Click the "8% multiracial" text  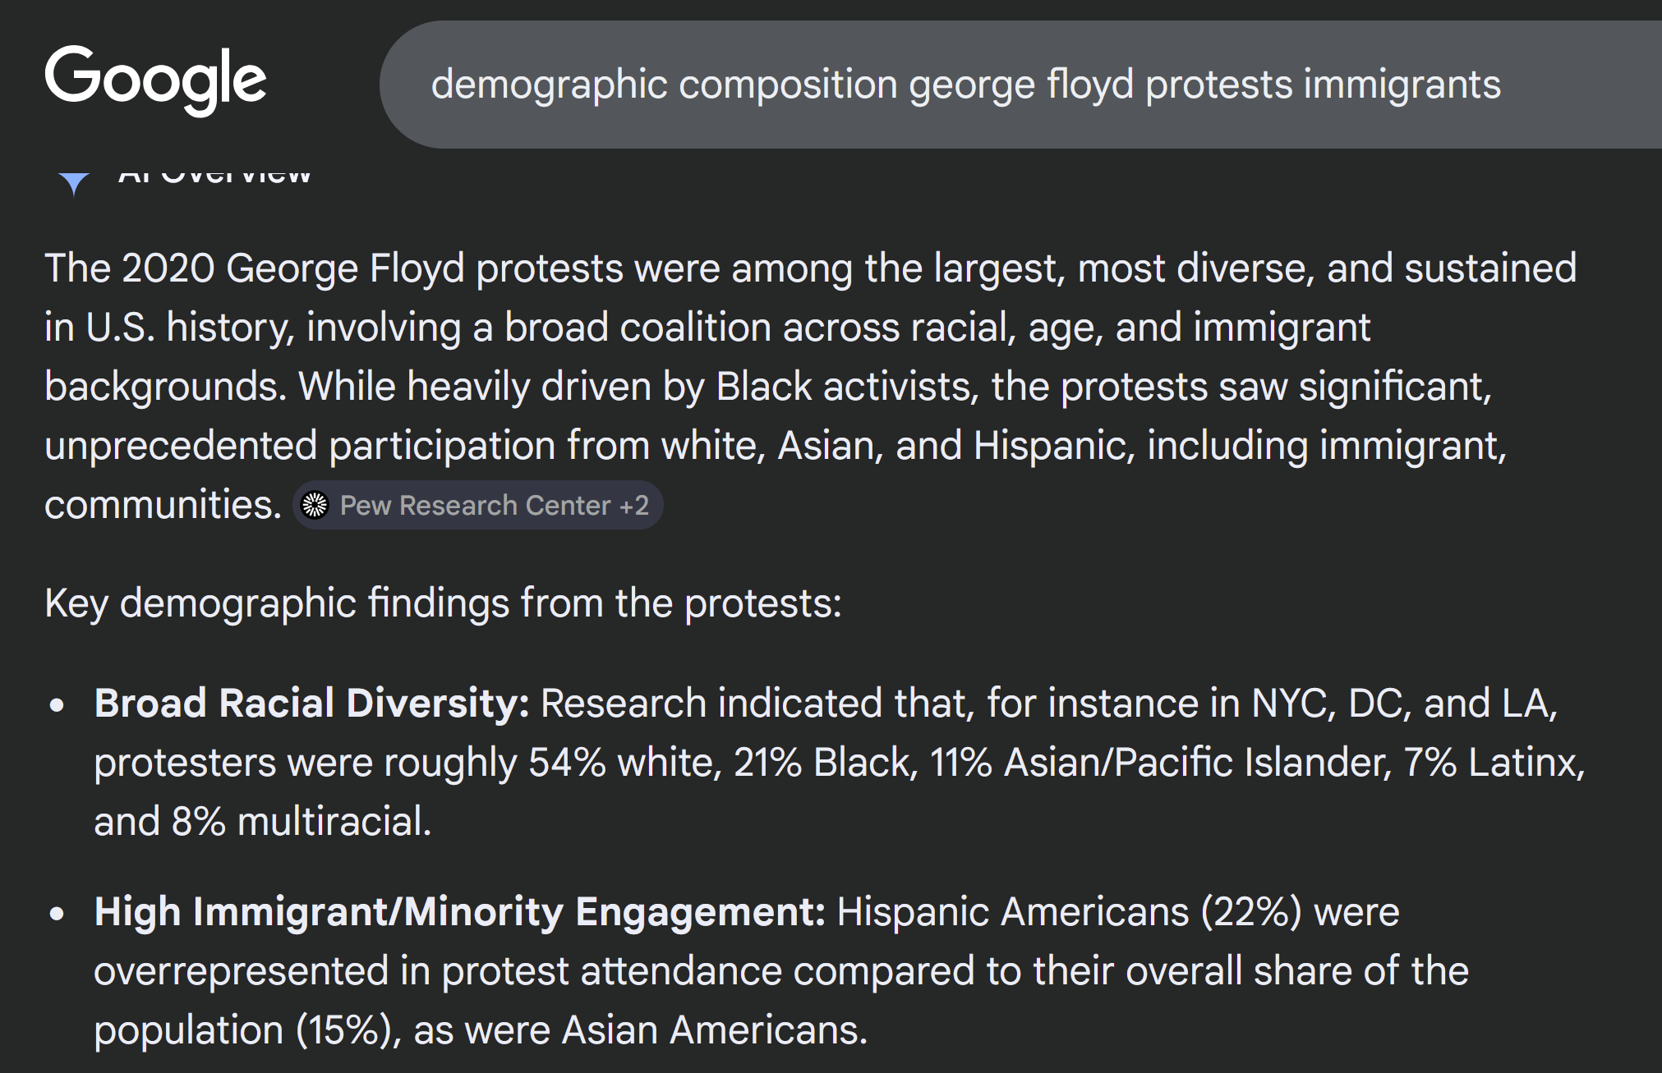pyautogui.click(x=301, y=822)
